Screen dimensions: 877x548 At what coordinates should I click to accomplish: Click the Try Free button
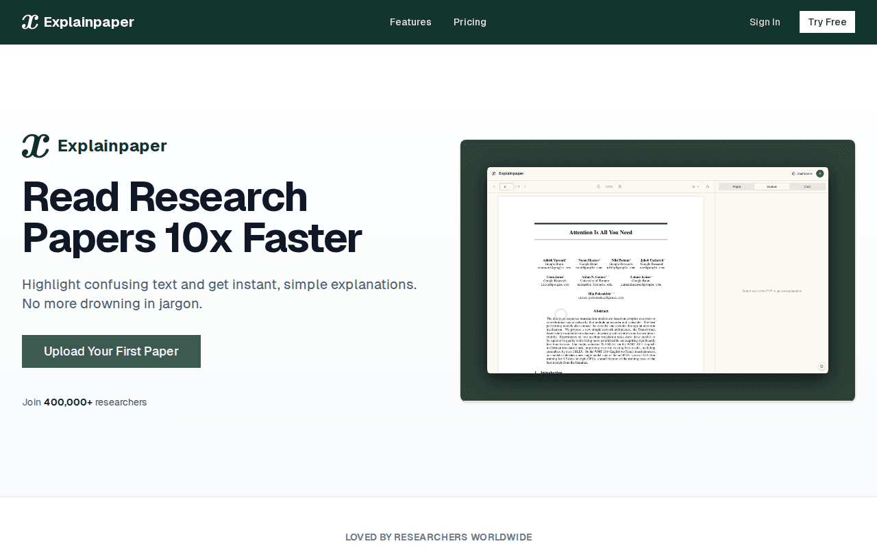coord(827,22)
